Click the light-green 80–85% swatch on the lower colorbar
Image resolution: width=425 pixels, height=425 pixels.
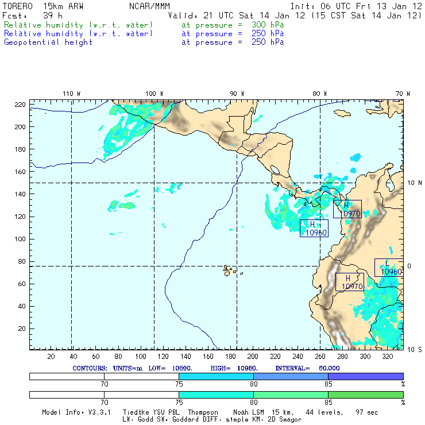[x=291, y=395]
